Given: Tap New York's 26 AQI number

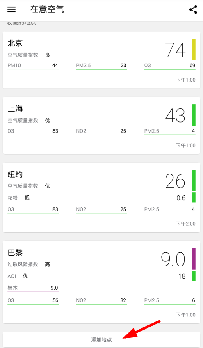Looking at the screenshot, I should click(x=175, y=181).
